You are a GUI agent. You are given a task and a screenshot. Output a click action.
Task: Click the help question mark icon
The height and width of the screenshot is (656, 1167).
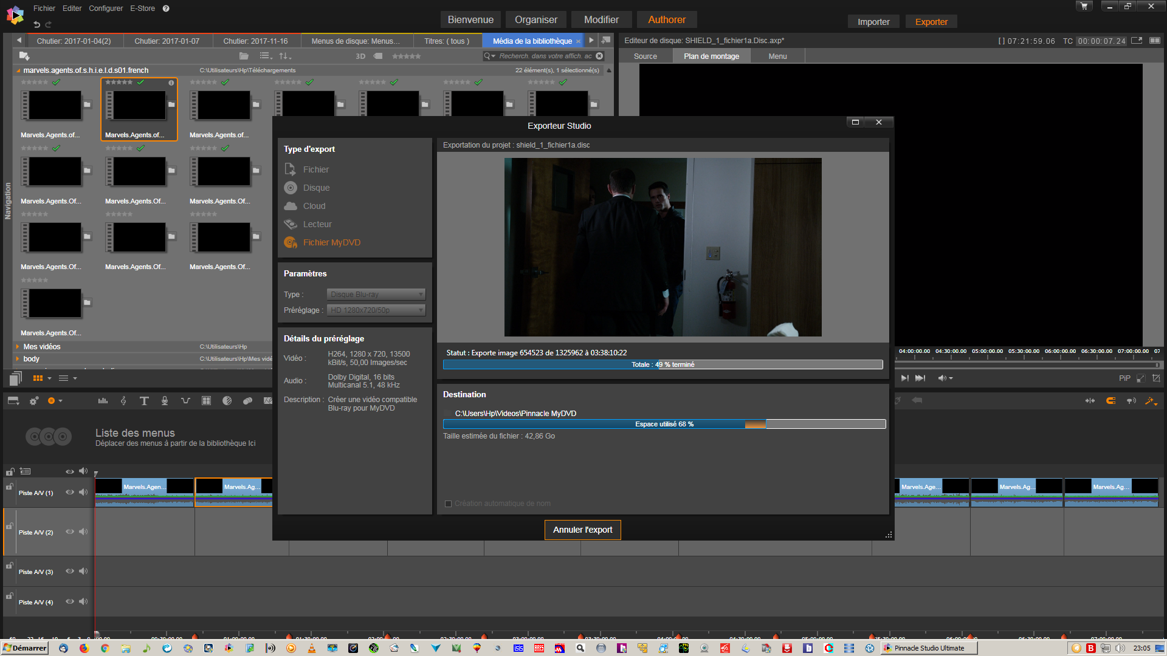click(166, 9)
